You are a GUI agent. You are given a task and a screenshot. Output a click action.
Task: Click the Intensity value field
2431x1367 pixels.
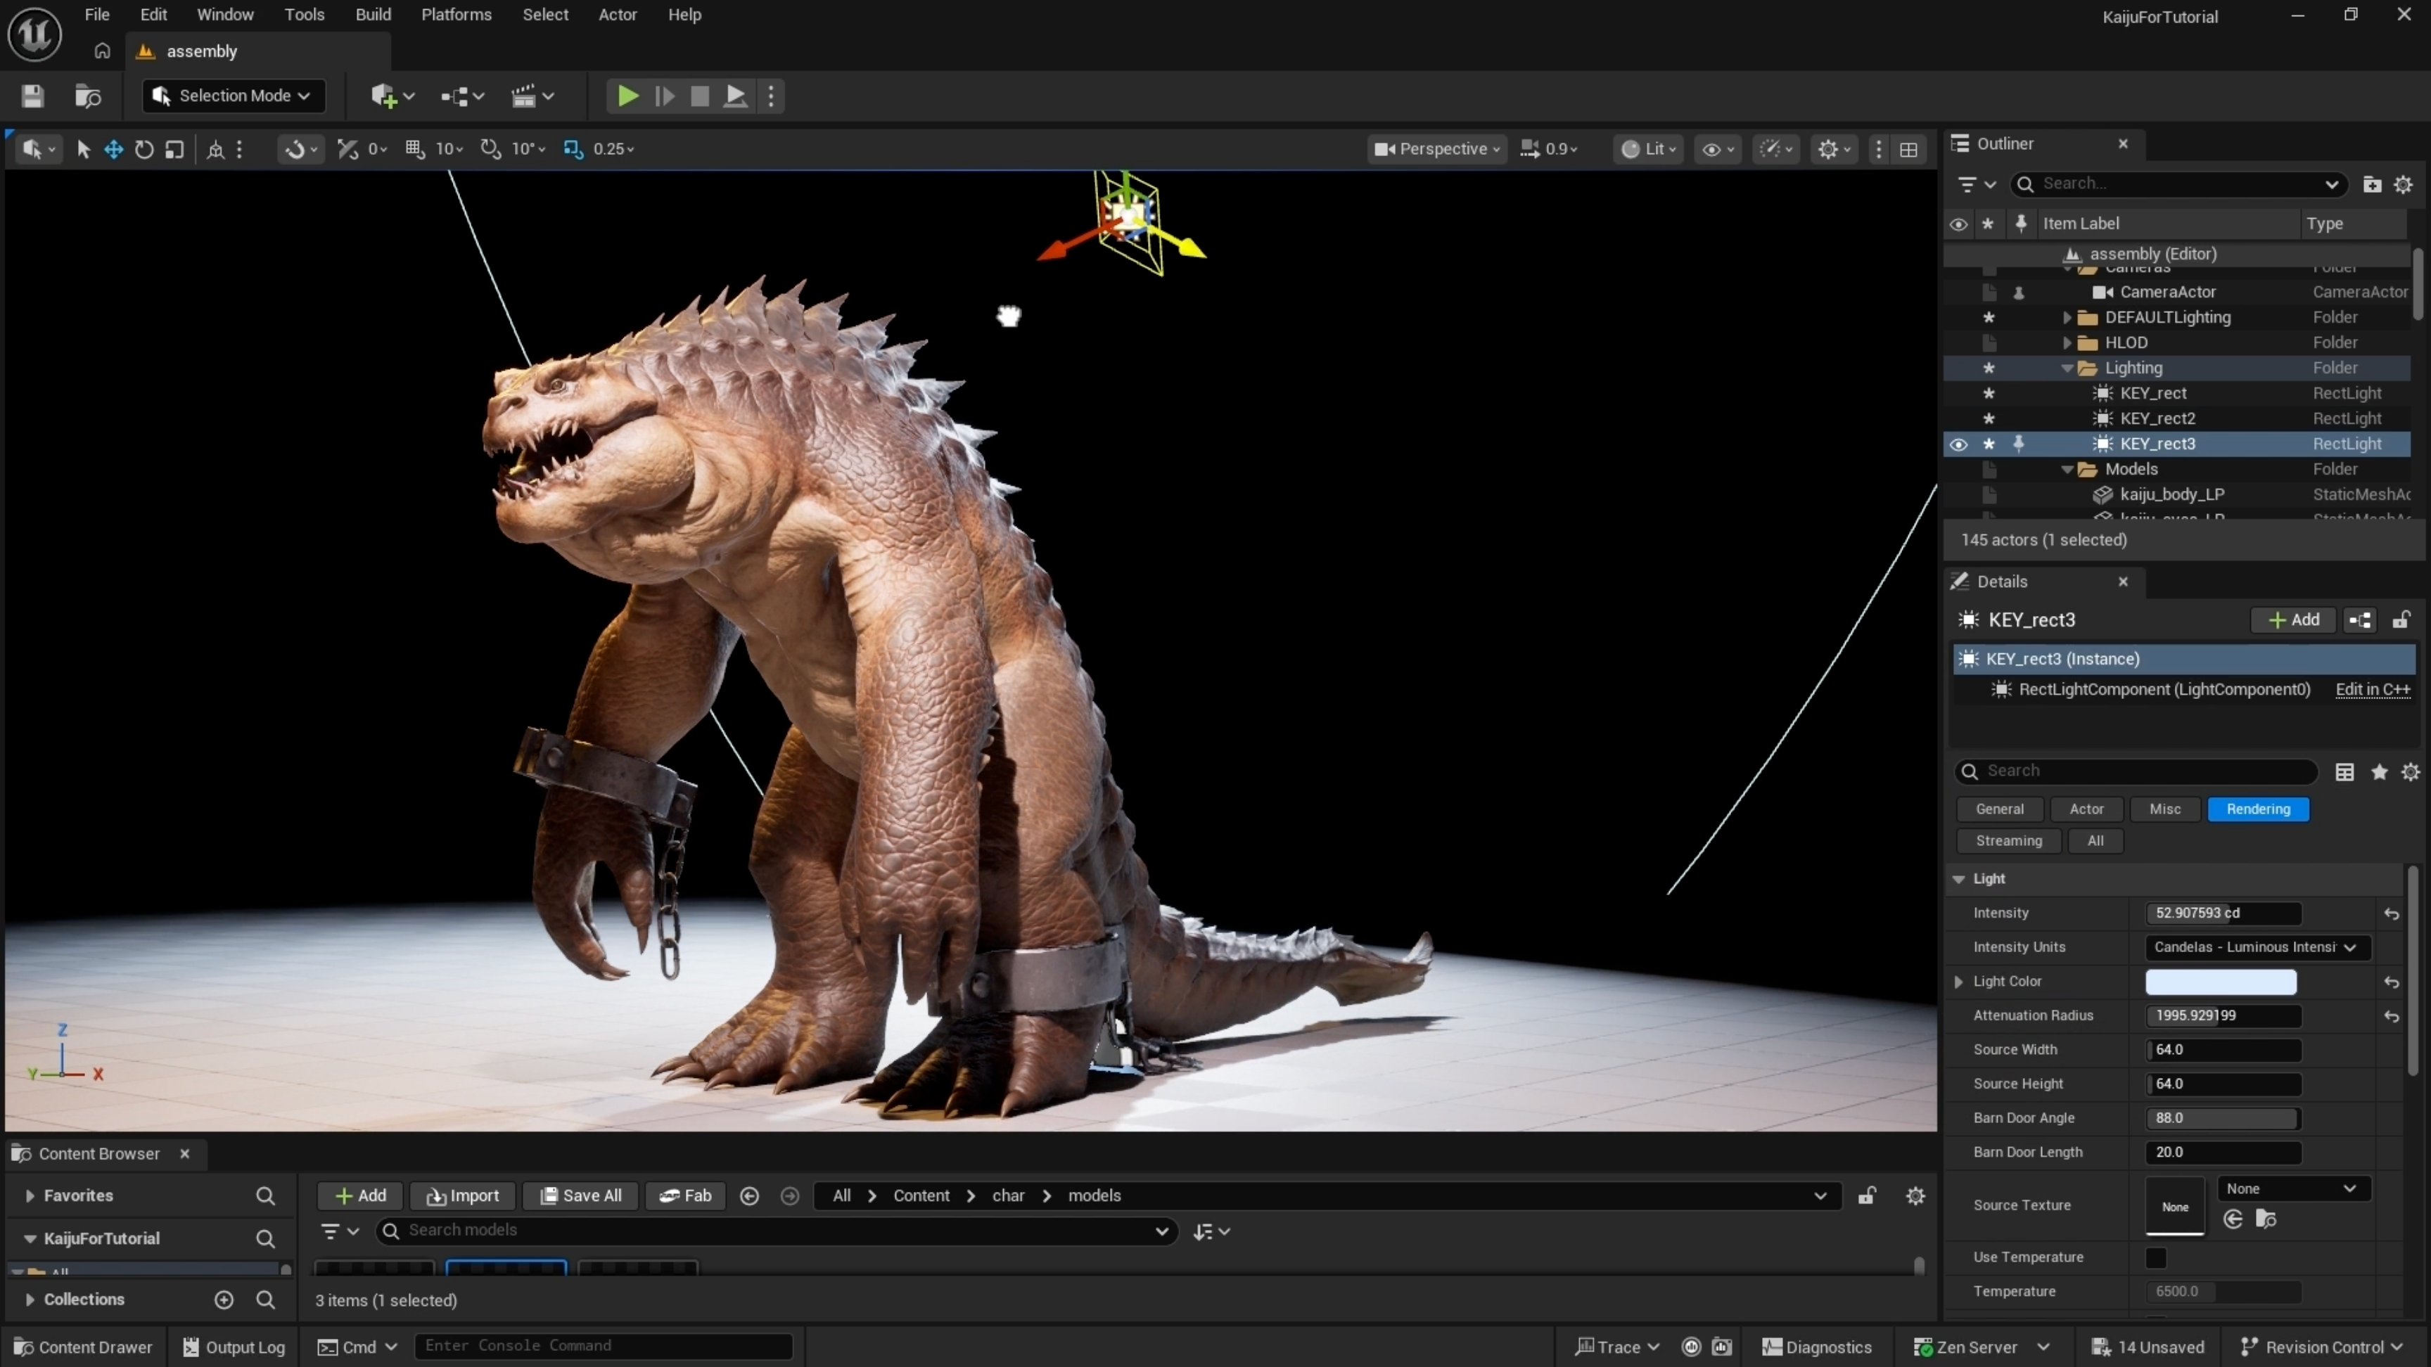(2223, 913)
